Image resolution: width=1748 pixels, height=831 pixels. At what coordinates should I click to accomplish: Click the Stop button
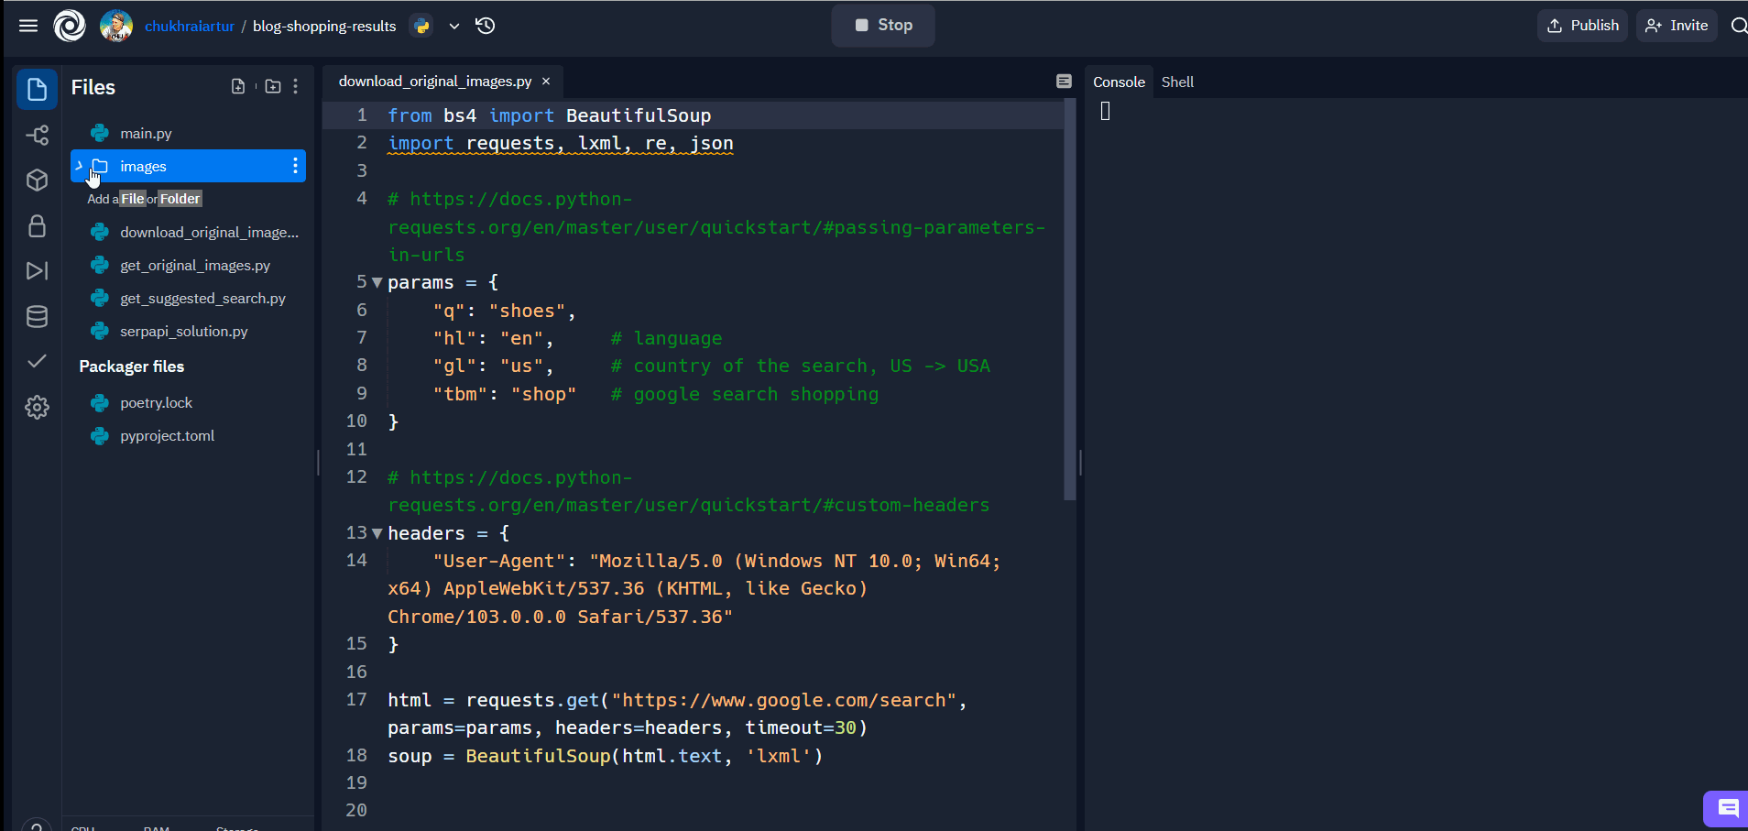pos(883,26)
